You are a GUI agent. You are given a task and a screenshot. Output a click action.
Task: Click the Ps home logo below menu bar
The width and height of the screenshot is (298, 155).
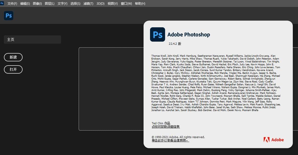9,15
